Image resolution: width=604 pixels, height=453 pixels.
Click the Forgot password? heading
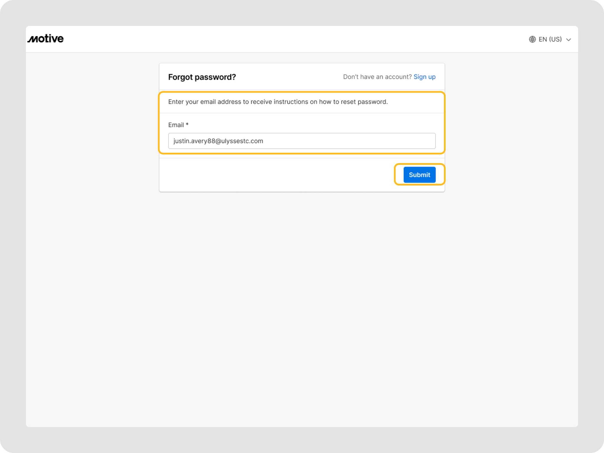click(x=202, y=77)
